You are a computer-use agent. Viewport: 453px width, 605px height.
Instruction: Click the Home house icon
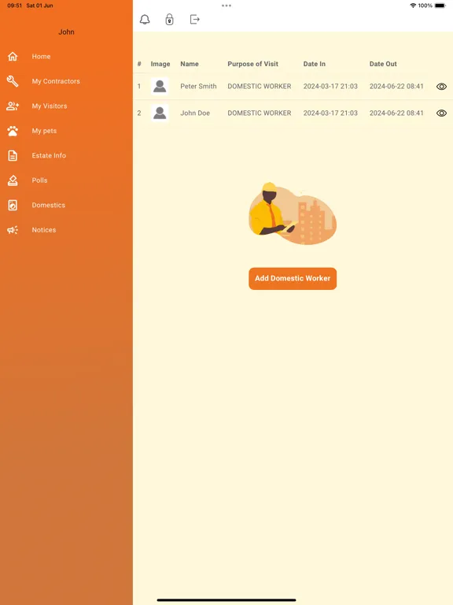[x=13, y=57]
